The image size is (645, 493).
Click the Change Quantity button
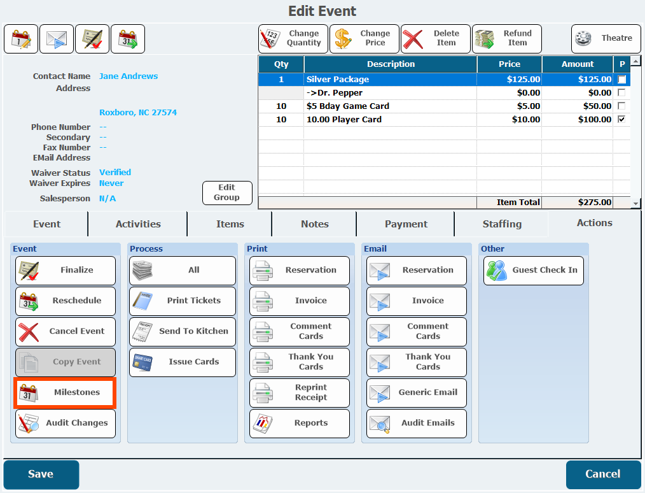point(293,39)
